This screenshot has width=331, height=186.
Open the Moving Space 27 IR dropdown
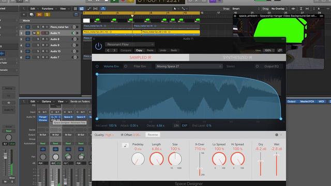189,66
